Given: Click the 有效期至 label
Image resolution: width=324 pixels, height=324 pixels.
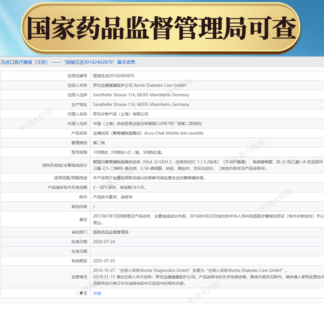Looking at the screenshot, I should point(79,261).
